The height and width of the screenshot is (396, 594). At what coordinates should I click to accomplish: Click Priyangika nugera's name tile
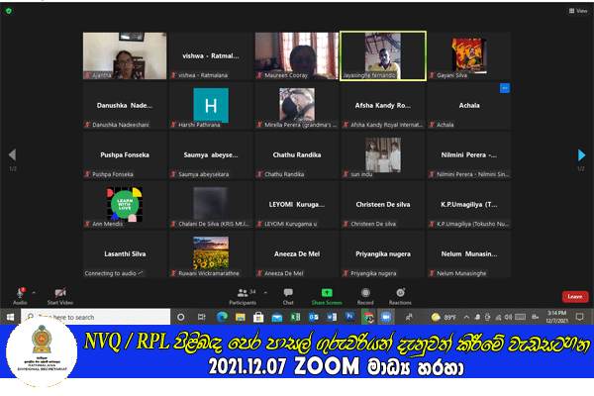click(383, 254)
